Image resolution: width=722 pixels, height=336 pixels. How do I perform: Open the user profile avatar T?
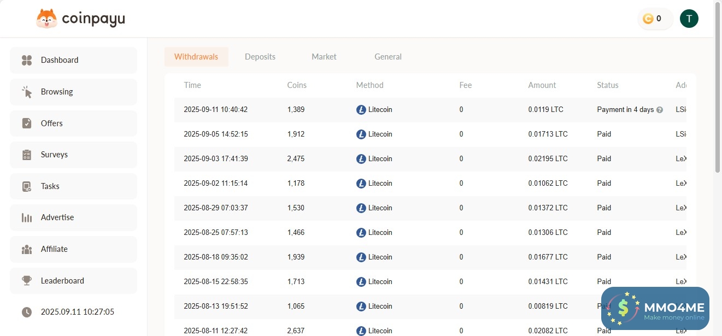pos(689,19)
